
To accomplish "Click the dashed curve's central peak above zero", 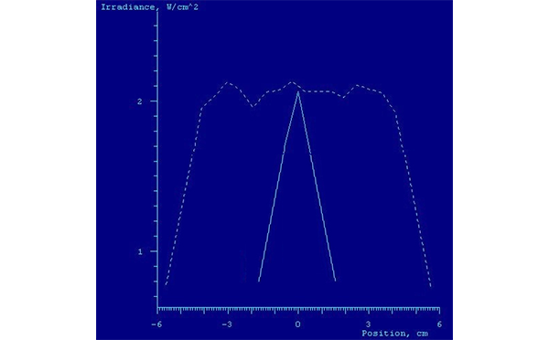I will coord(291,82).
